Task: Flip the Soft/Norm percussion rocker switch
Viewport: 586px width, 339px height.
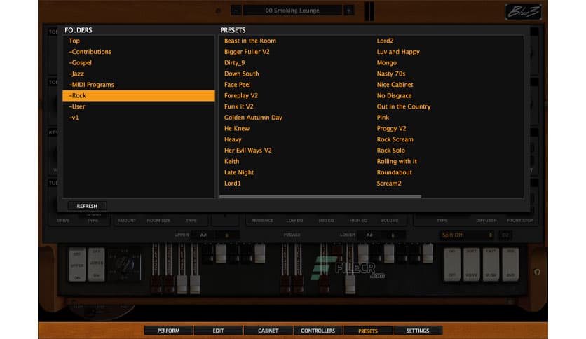Action: [471, 263]
